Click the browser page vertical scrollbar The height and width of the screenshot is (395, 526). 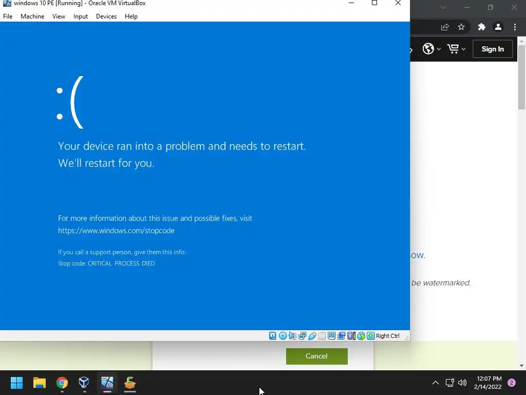coord(521,77)
